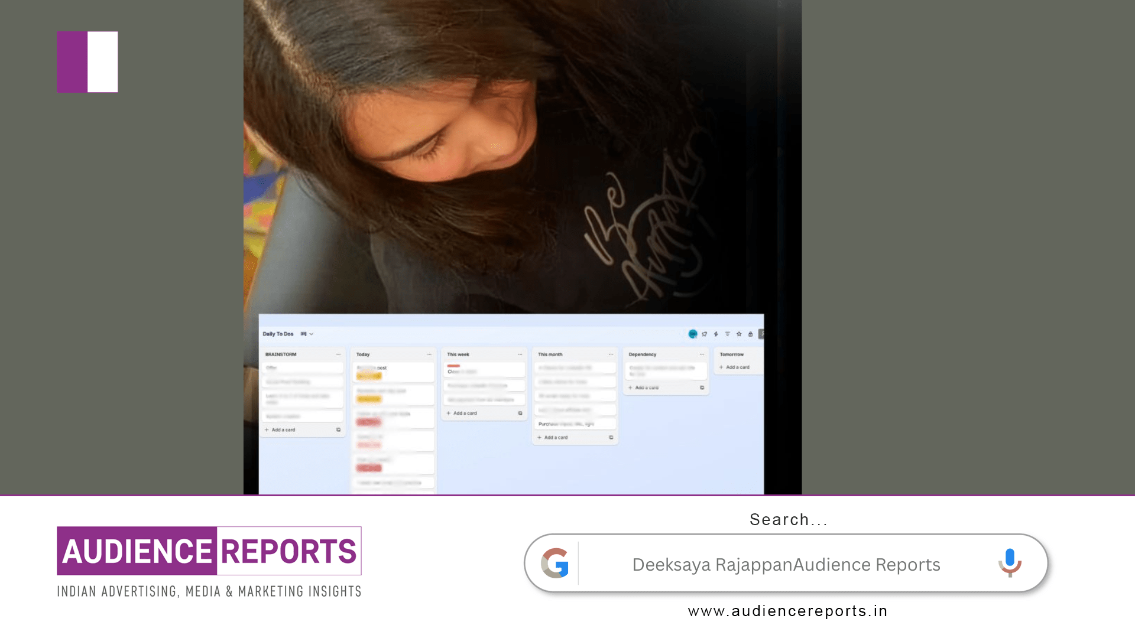Click the template icon in This month list

click(611, 438)
